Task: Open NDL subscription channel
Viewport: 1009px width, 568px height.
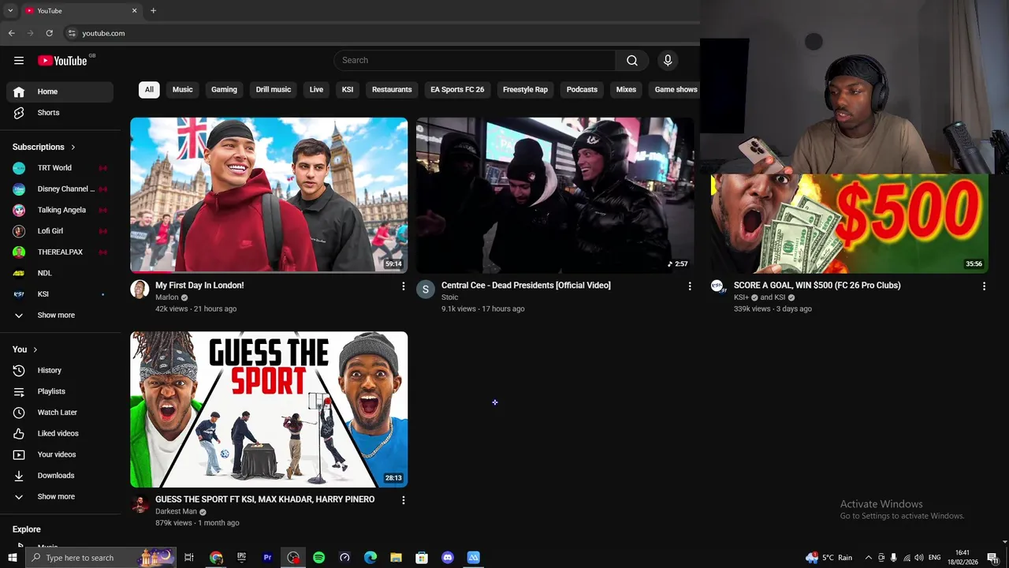Action: point(60,273)
